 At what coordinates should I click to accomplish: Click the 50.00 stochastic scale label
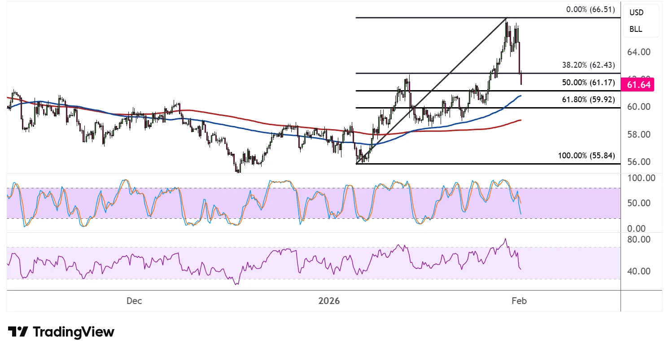639,203
